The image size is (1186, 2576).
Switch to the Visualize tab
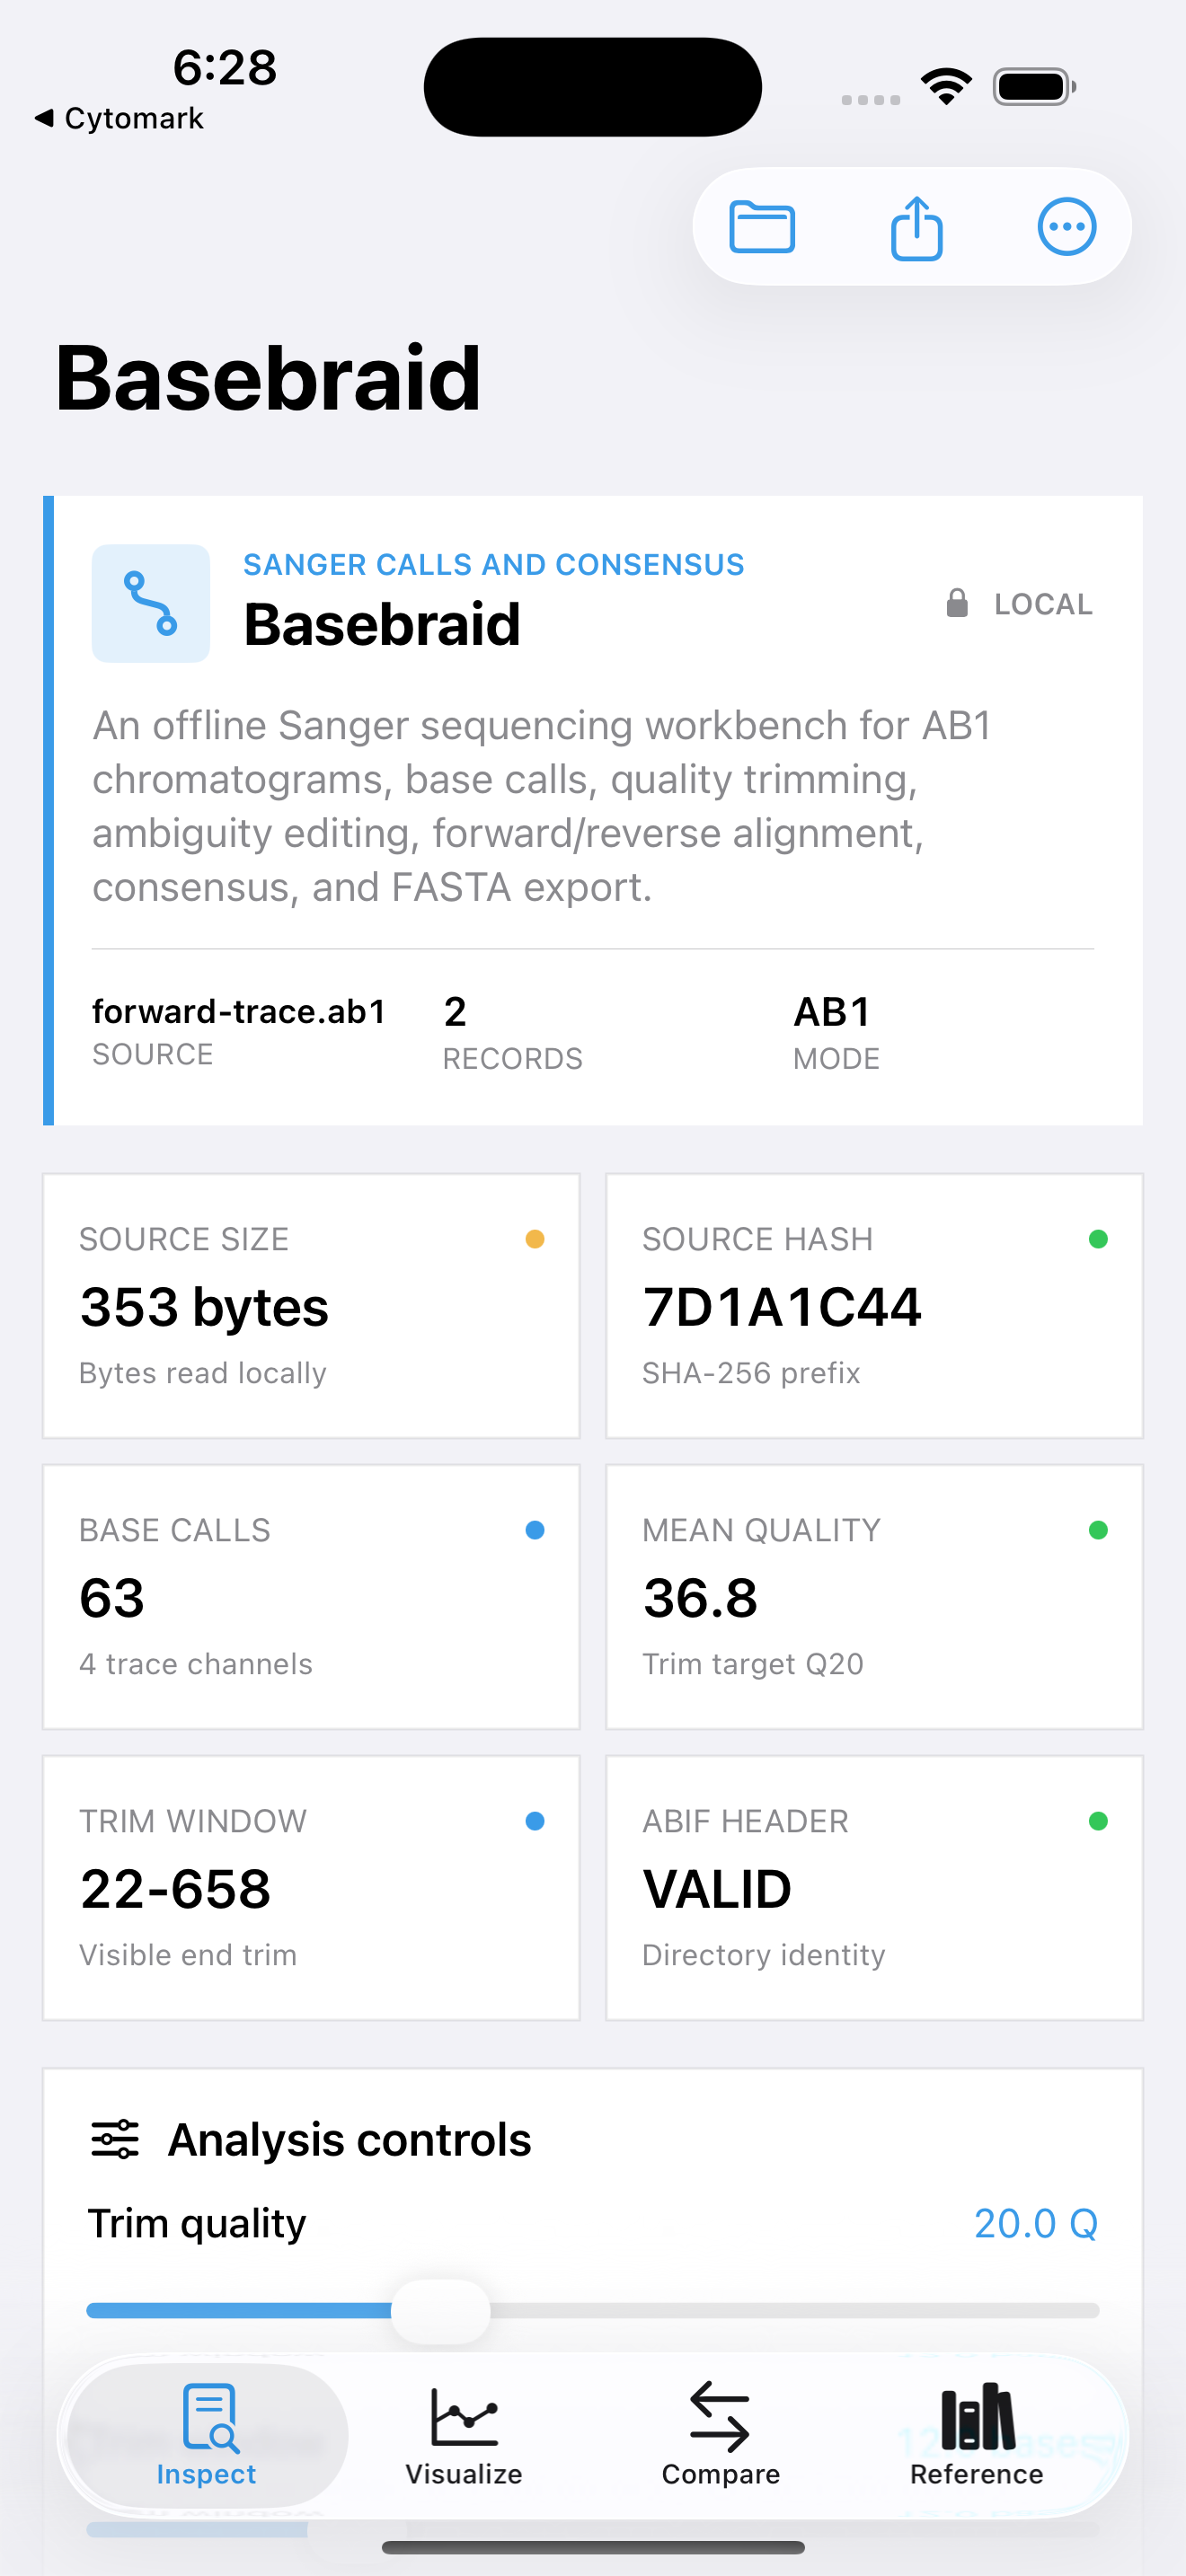[x=464, y=2436]
